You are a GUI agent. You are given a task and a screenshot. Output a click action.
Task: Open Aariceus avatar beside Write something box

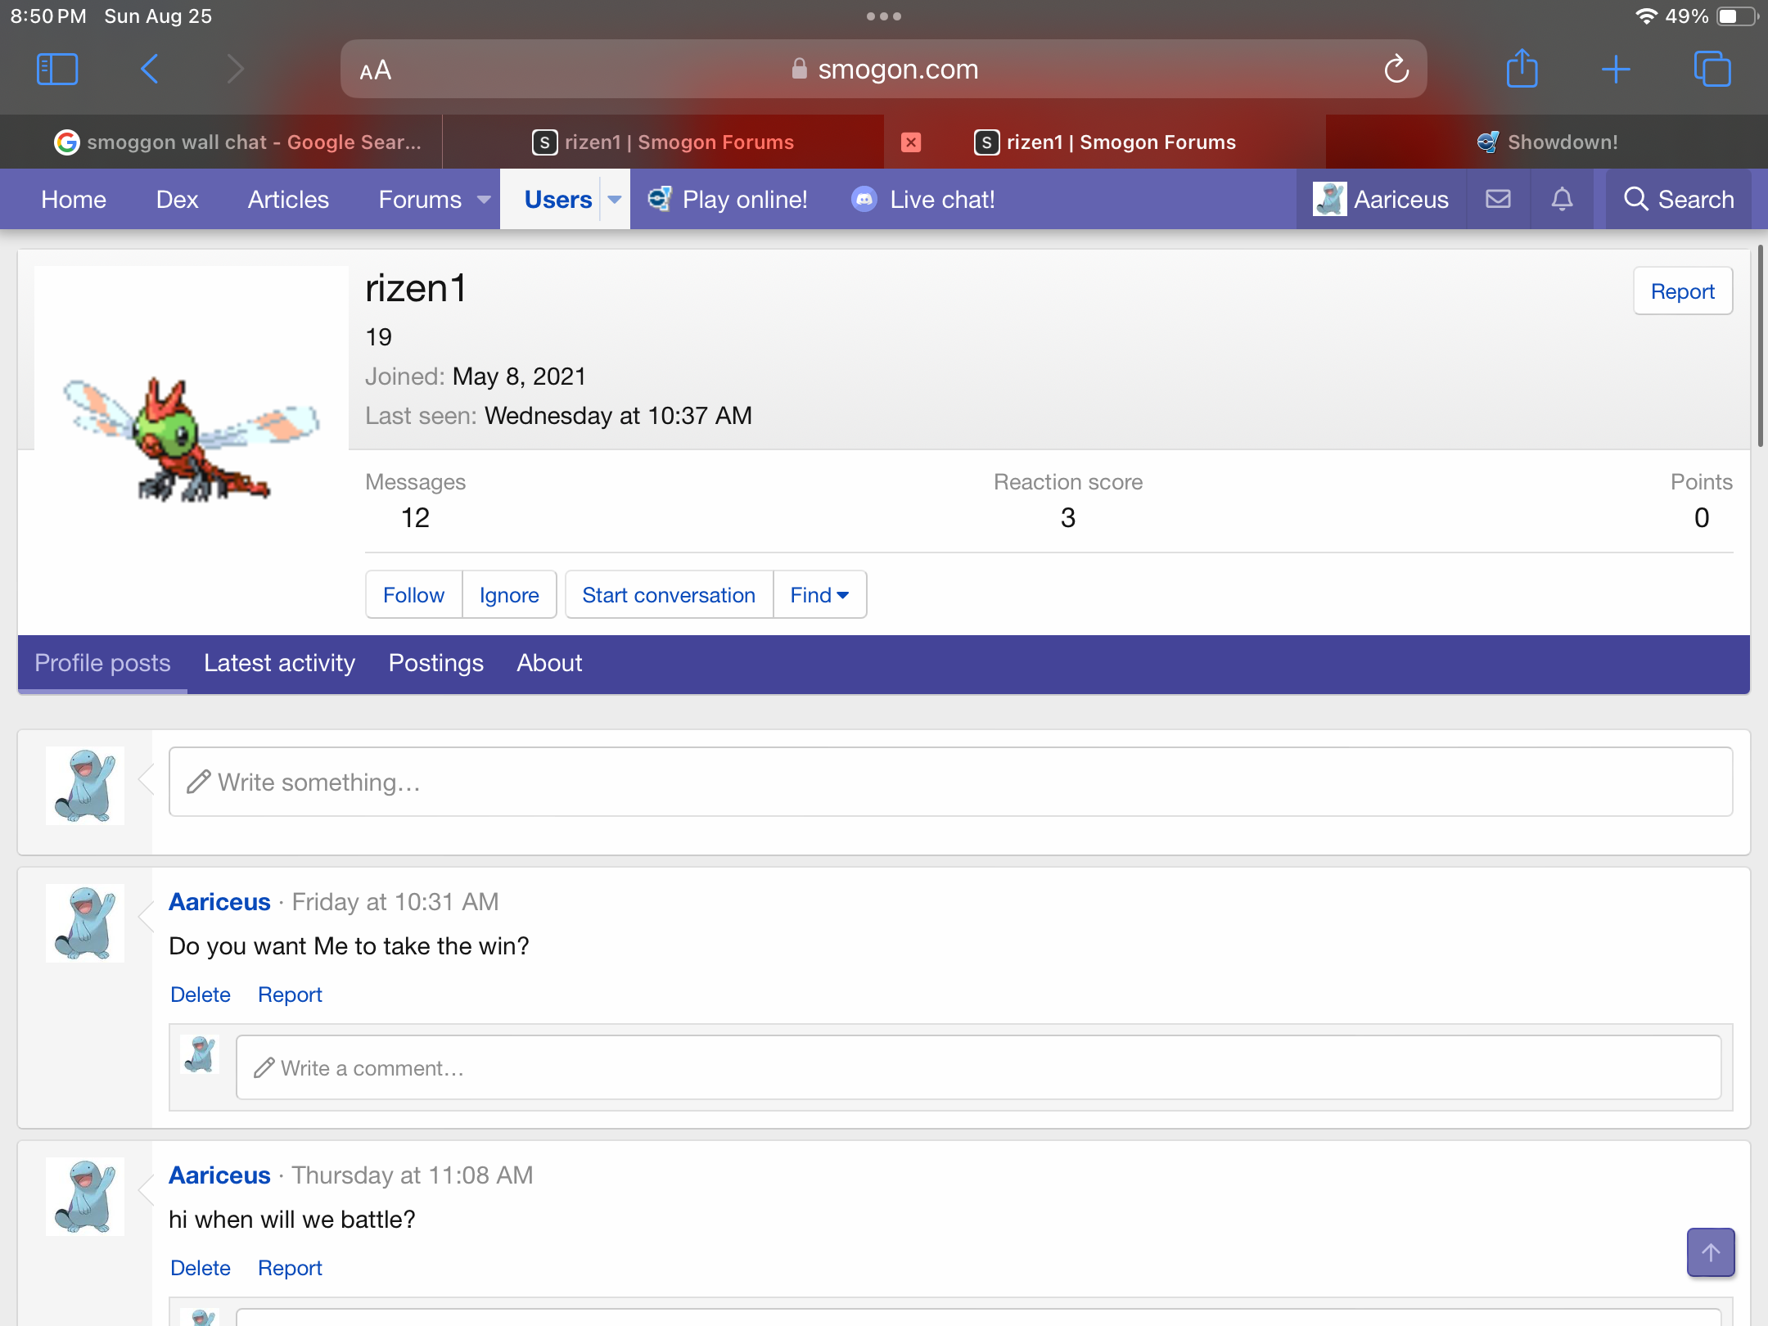[85, 786]
